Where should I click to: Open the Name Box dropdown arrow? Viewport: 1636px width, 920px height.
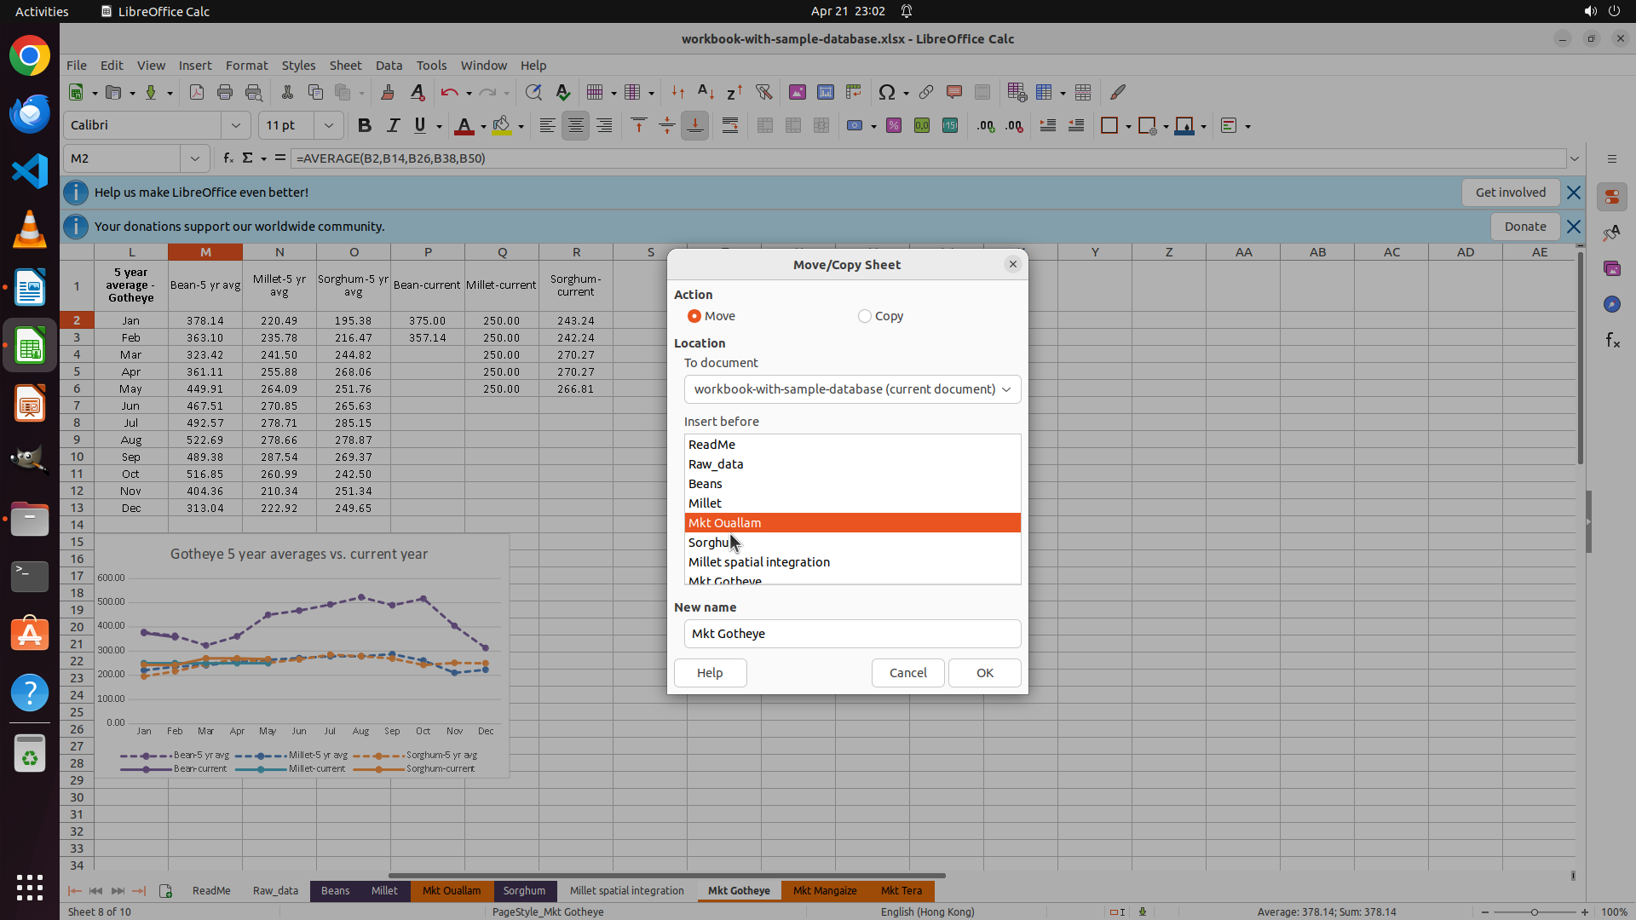tap(195, 158)
